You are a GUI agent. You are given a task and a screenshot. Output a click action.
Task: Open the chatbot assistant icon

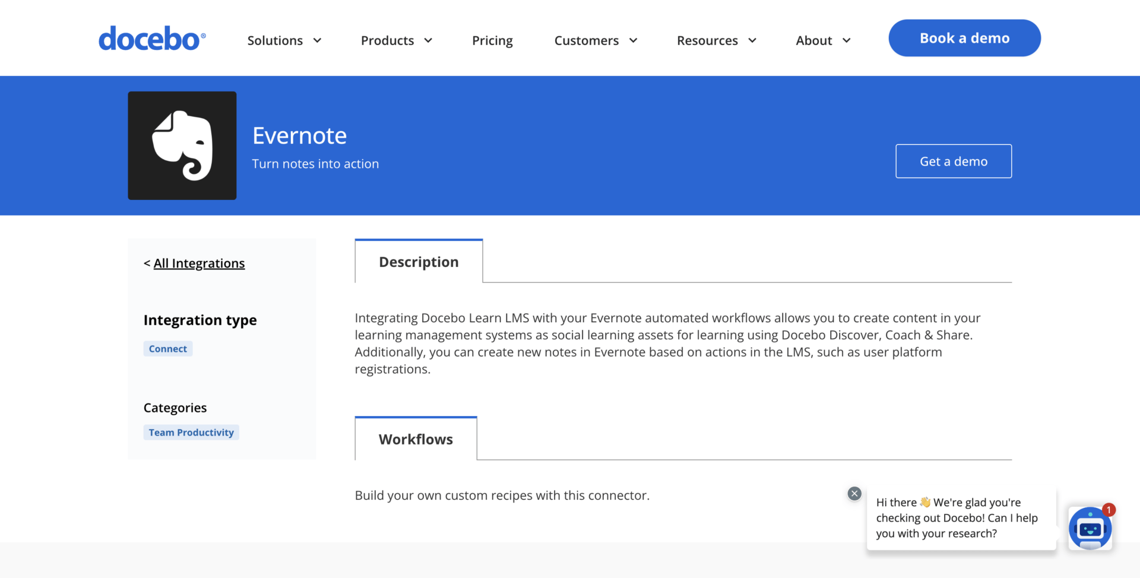(1091, 528)
